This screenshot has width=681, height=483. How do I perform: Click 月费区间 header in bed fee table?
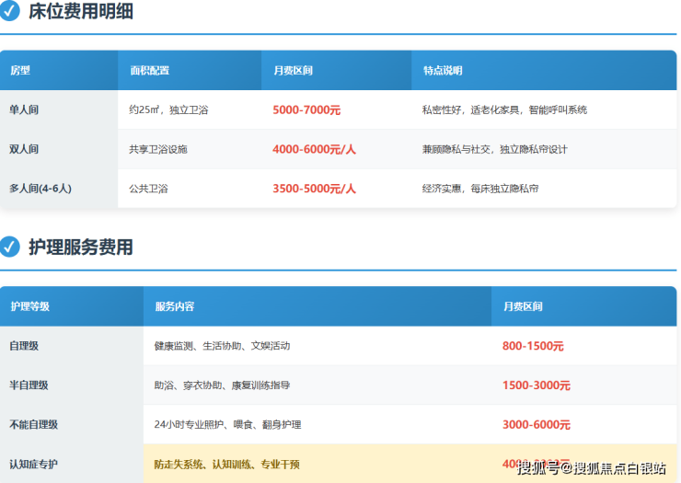tap(293, 71)
